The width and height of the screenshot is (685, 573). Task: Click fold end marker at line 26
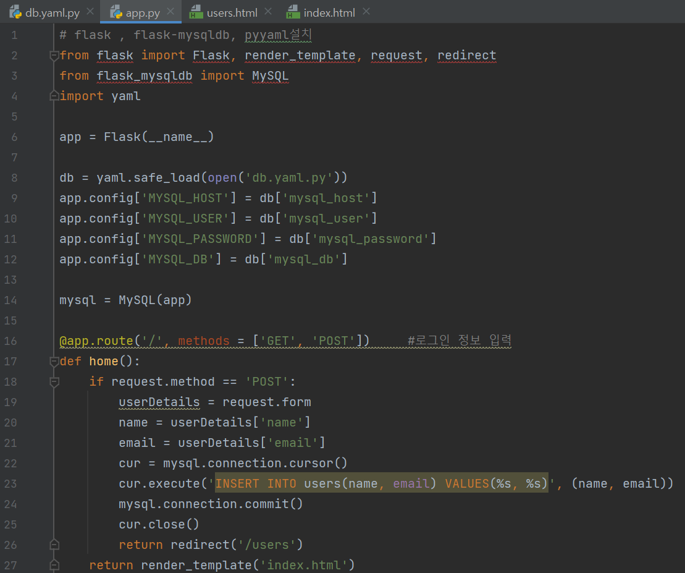coord(54,545)
